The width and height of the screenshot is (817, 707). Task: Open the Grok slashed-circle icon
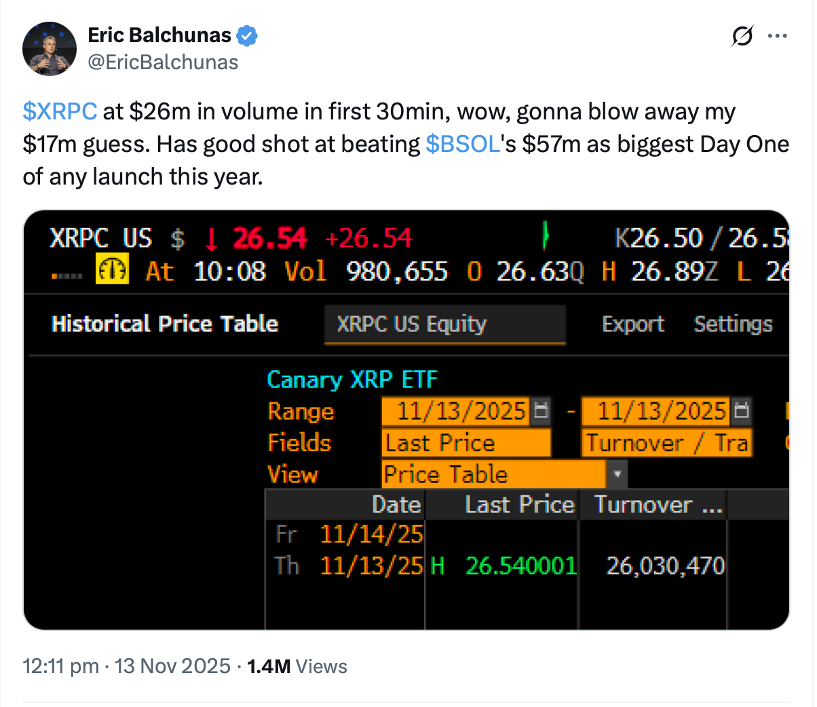click(742, 36)
